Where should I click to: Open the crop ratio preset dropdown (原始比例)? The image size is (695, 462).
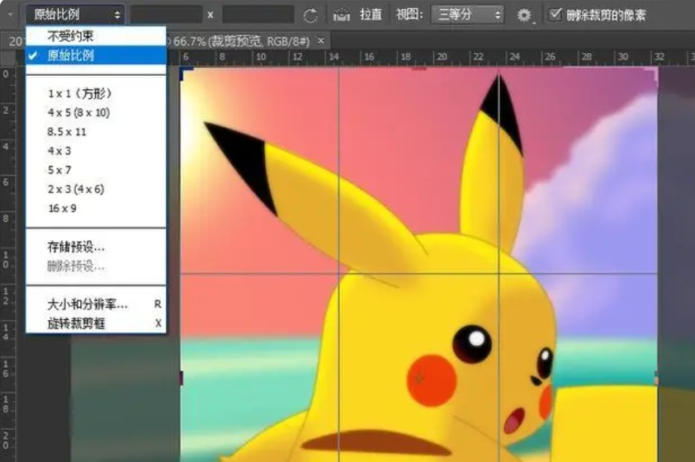pos(75,15)
